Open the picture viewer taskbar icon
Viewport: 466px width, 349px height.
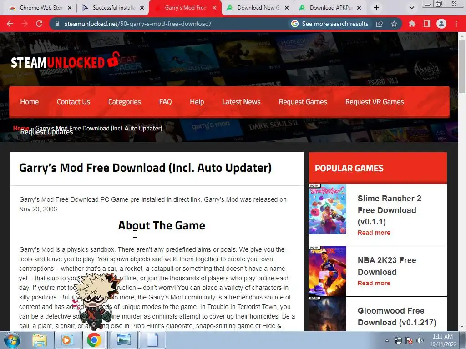(124, 340)
